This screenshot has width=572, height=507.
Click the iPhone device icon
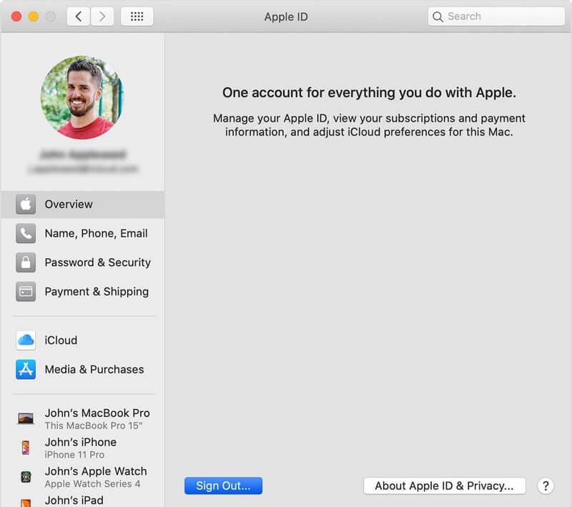coord(26,448)
